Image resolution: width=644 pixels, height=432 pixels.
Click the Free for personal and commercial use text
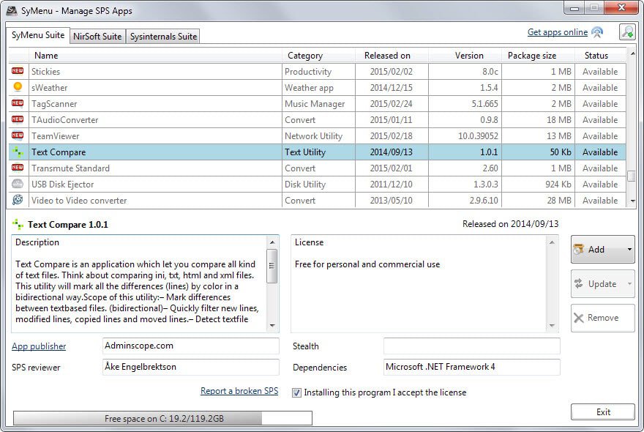[x=367, y=264]
